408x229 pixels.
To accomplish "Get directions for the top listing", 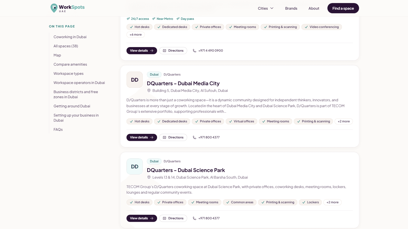I will point(173,51).
